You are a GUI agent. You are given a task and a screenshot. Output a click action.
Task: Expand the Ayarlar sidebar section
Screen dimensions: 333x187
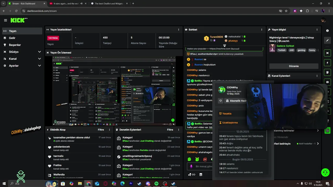tap(39, 66)
